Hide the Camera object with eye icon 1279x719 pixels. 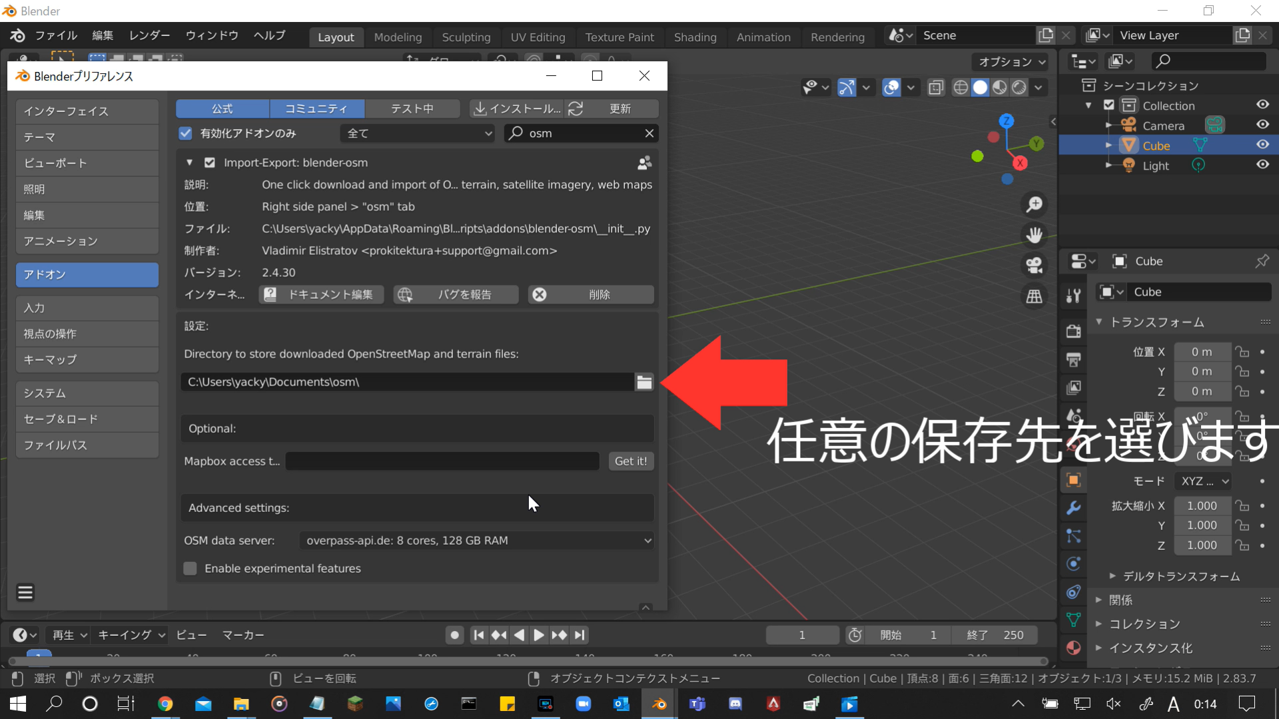pos(1262,125)
